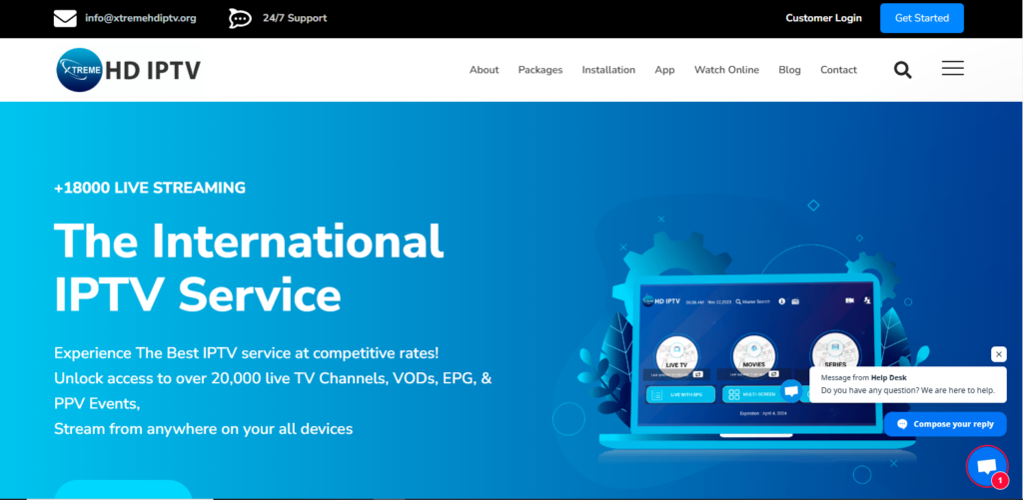Click the Get Started button
Image resolution: width=1023 pixels, height=500 pixels.
click(922, 18)
